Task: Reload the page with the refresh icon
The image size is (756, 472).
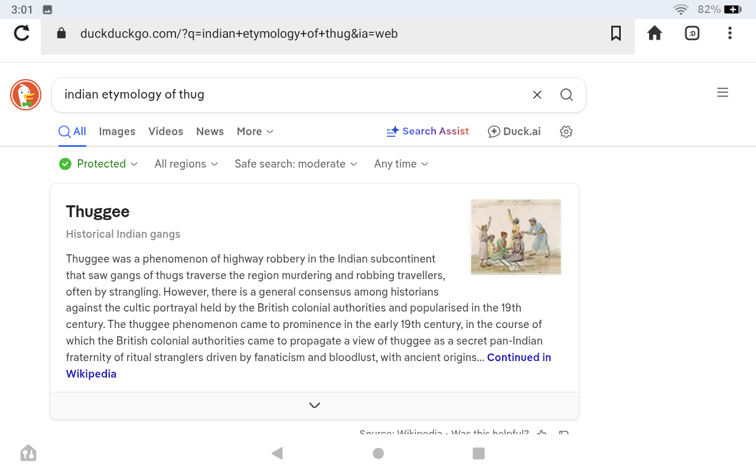Action: [22, 33]
